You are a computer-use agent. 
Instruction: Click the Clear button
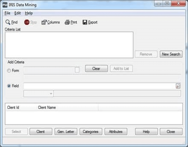[x=96, y=68]
